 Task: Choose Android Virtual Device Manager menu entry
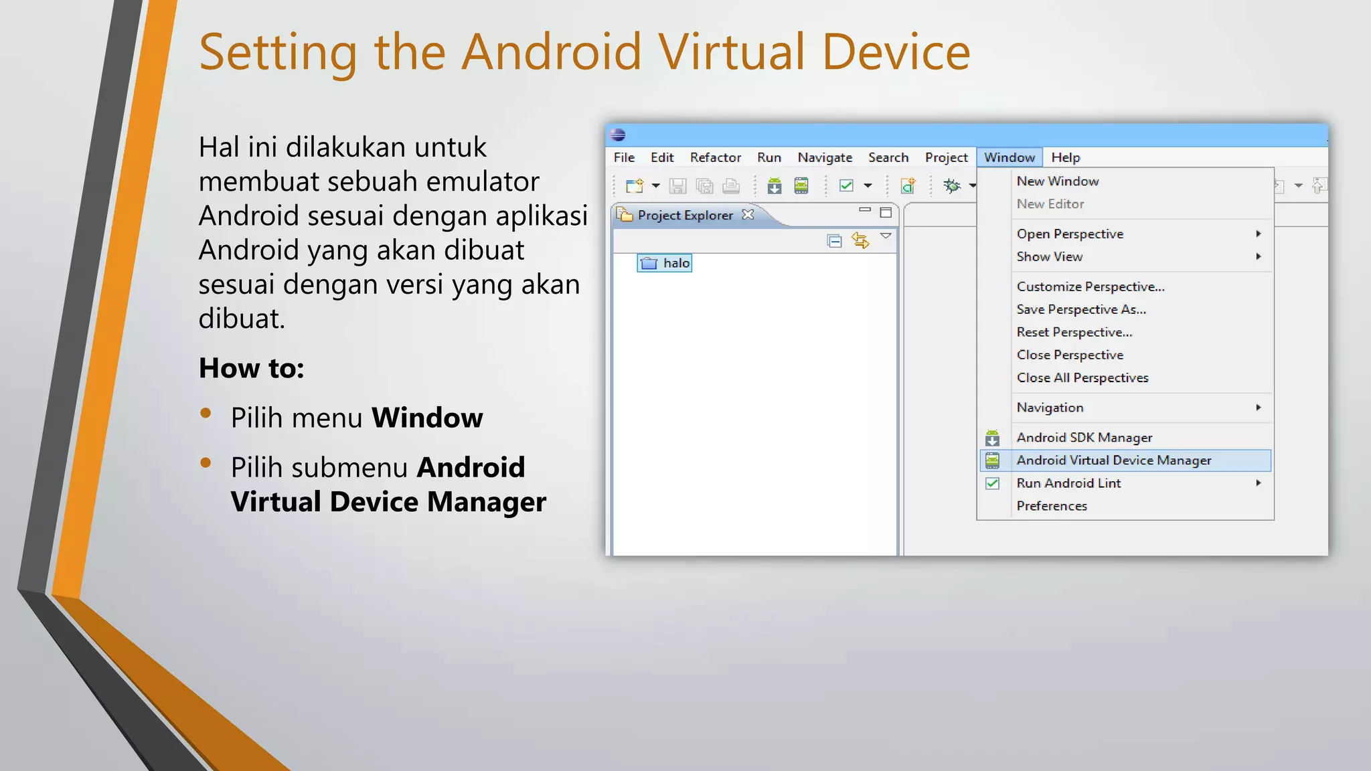[x=1125, y=460]
